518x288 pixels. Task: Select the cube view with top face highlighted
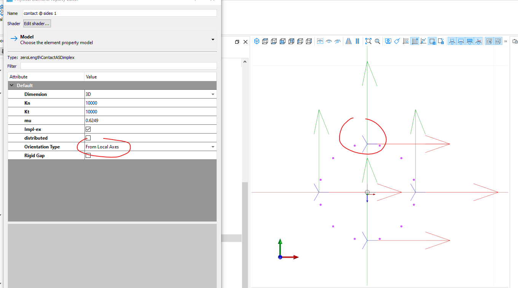pyautogui.click(x=265, y=41)
